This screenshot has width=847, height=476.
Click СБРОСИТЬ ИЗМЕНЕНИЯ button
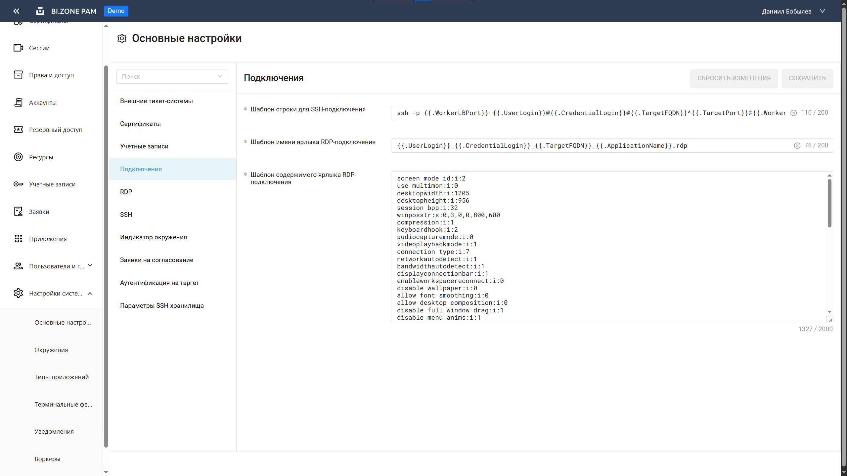pos(734,78)
